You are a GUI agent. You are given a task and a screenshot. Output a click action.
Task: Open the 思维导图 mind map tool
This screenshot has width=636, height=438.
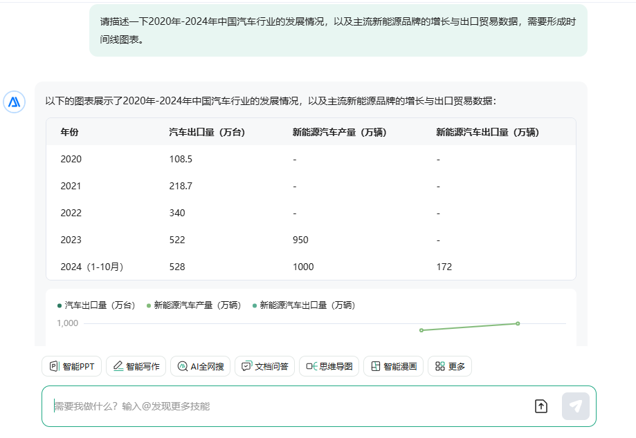(329, 366)
